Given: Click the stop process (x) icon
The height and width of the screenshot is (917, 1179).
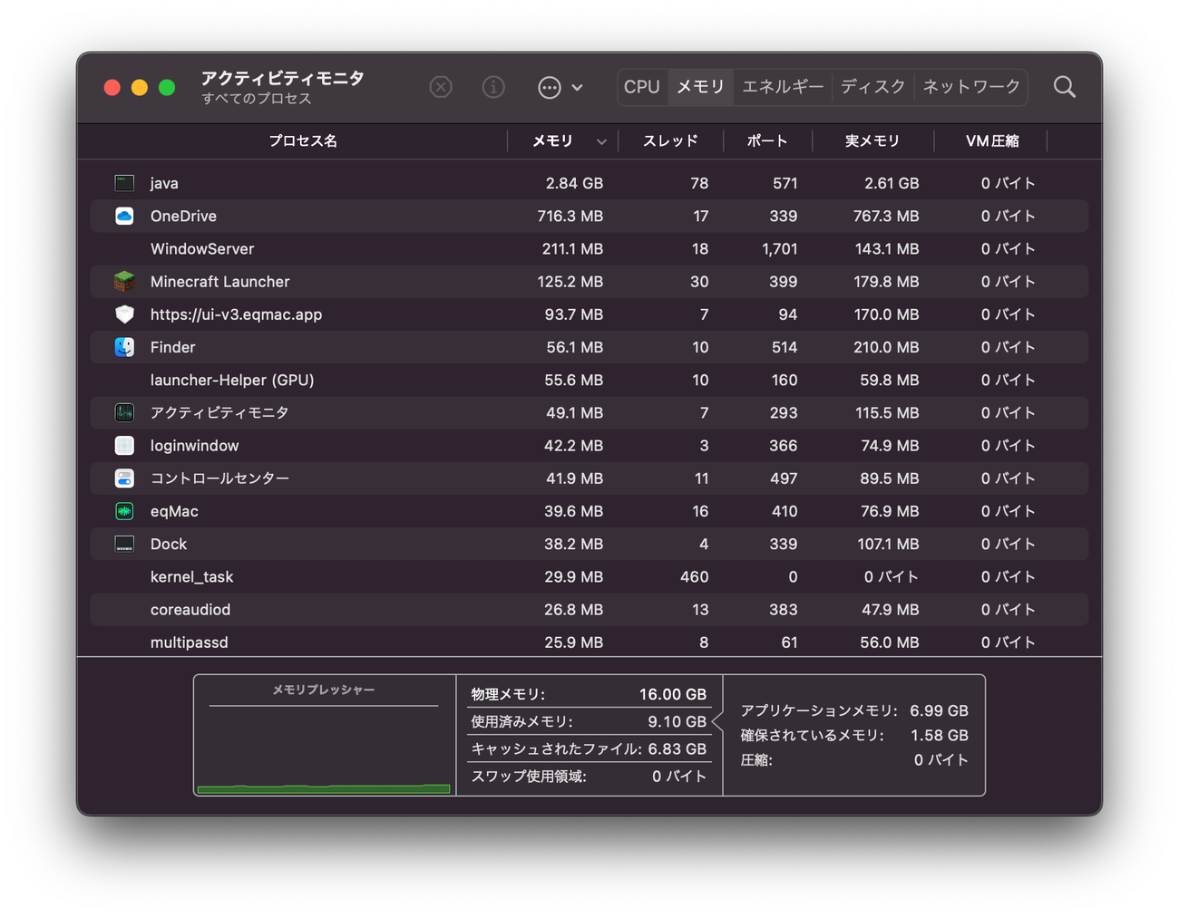Looking at the screenshot, I should [441, 87].
